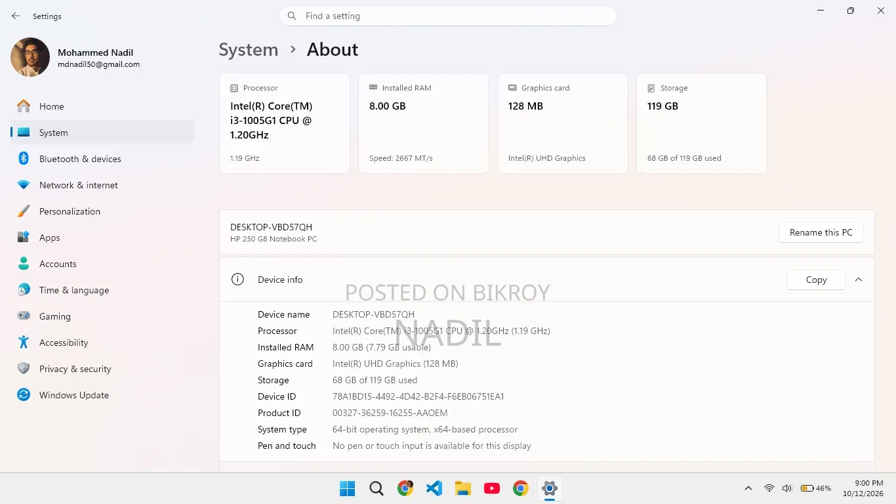Select System in the sidebar

point(102,133)
